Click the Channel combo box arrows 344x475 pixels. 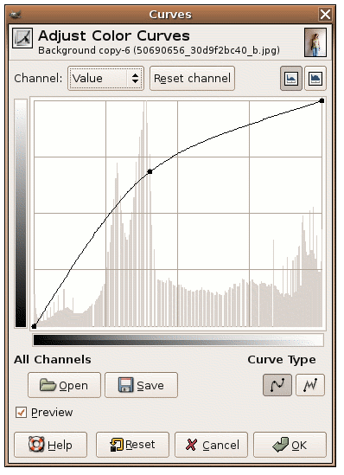(x=135, y=79)
